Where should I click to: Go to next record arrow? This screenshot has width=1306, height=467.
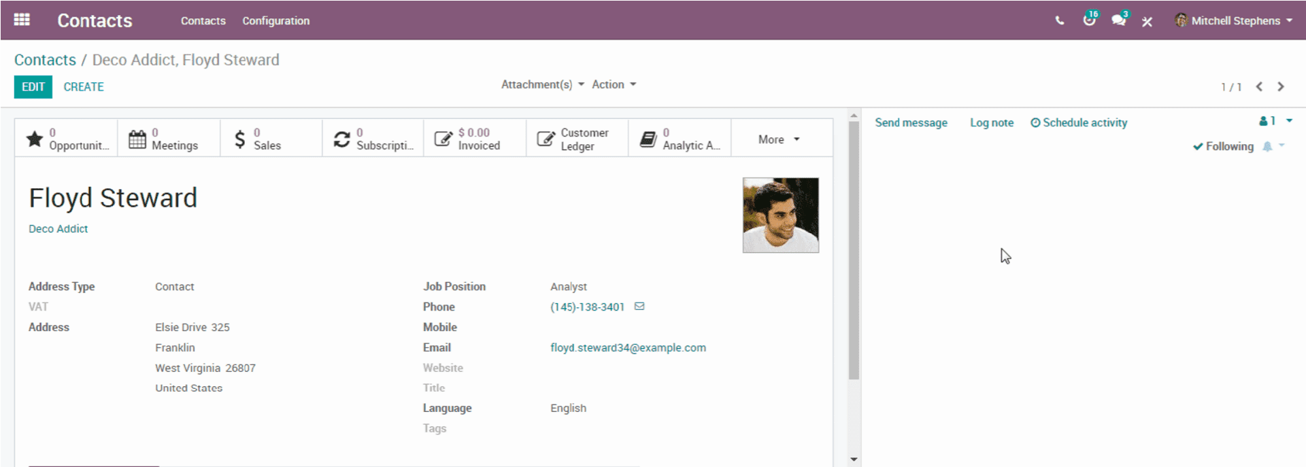[1281, 87]
